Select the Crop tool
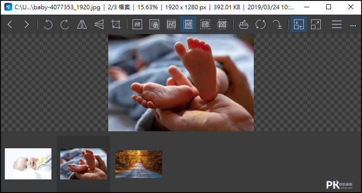 pyautogui.click(x=116, y=24)
